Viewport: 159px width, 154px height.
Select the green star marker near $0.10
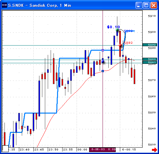(x=117, y=30)
